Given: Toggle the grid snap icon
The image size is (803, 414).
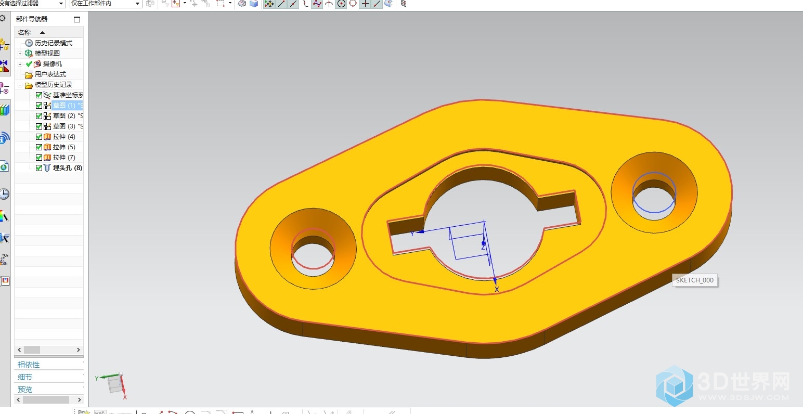Looking at the screenshot, I should tap(404, 4).
